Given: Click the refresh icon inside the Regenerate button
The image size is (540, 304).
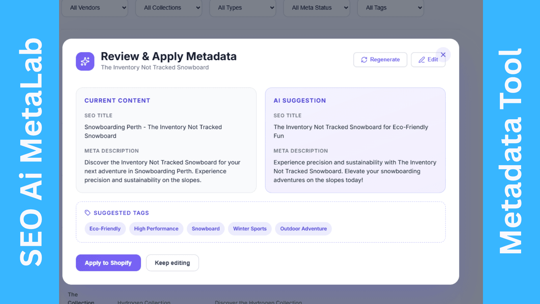Looking at the screenshot, I should pos(364,59).
